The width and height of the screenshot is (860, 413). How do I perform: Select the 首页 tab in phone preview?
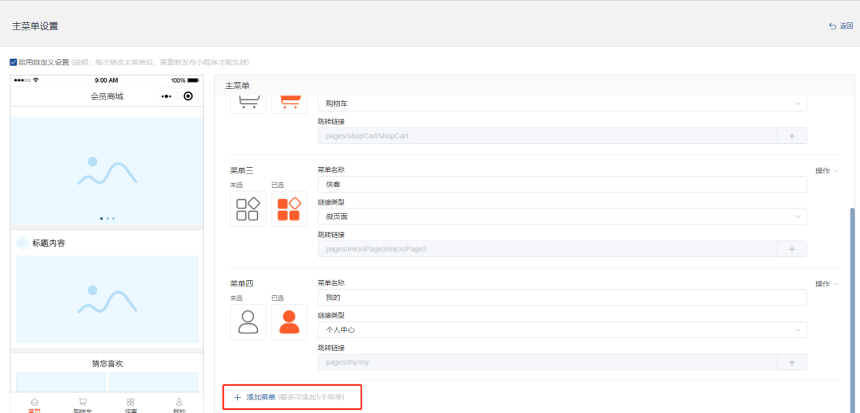34,405
